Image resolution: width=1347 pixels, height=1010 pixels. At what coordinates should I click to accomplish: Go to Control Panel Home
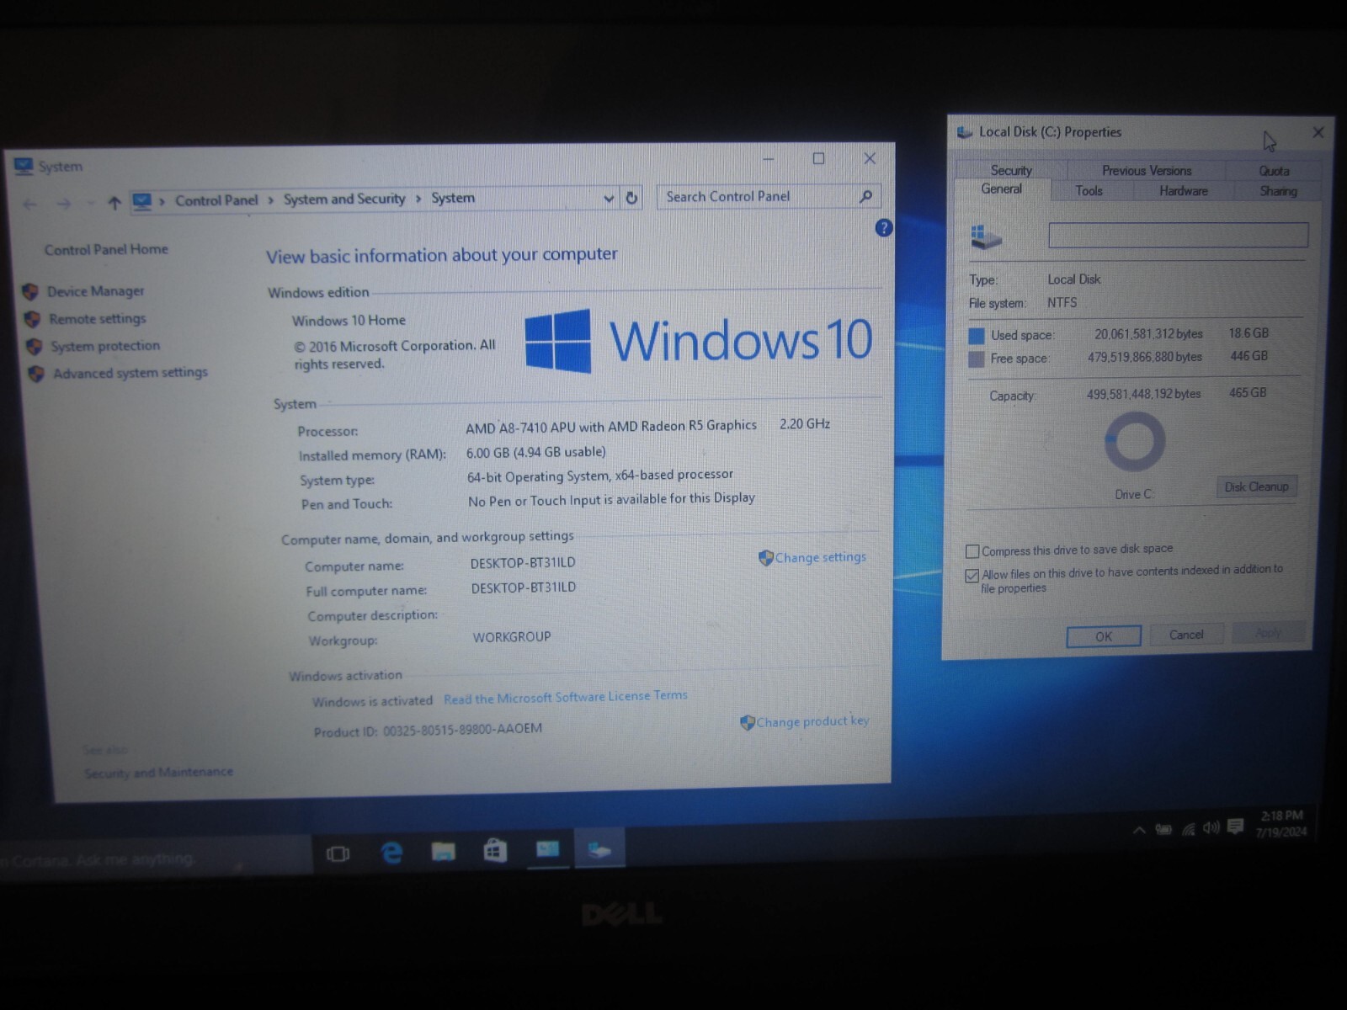pyautogui.click(x=106, y=249)
